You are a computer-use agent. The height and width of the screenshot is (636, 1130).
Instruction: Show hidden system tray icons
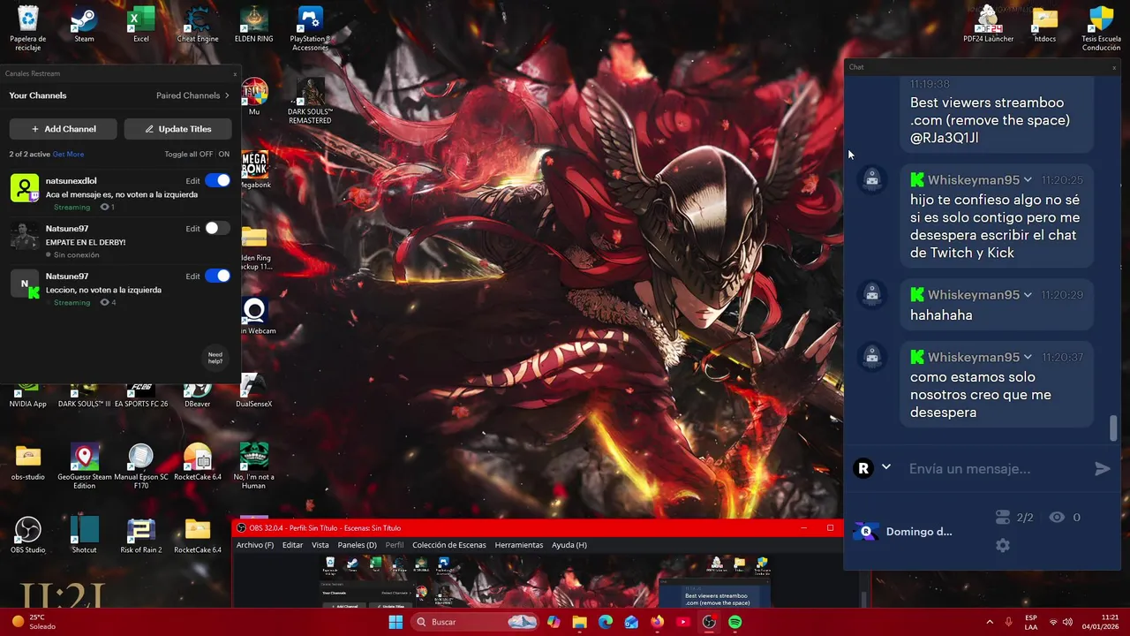pyautogui.click(x=989, y=622)
